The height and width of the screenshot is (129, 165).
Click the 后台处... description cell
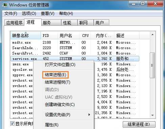[x=125, y=69]
